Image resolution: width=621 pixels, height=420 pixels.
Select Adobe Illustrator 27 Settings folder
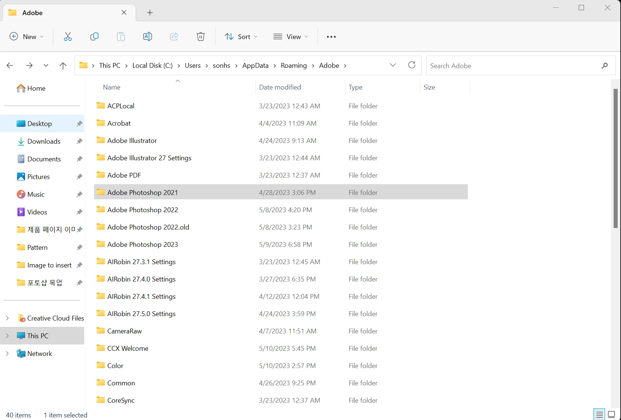[281, 158]
